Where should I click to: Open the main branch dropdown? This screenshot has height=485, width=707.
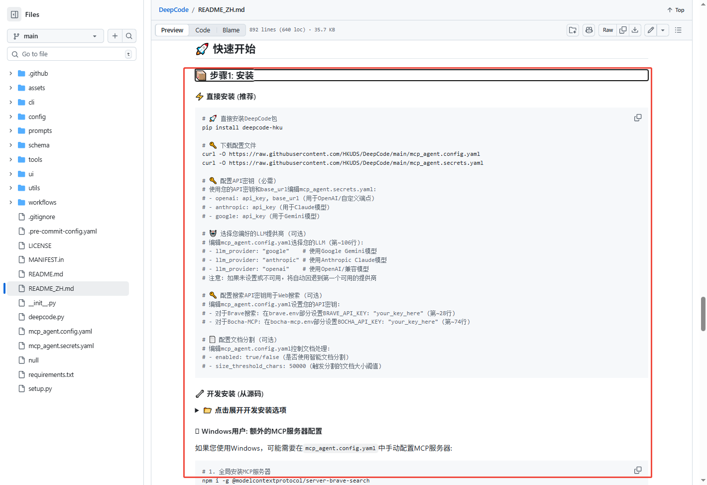(x=55, y=36)
